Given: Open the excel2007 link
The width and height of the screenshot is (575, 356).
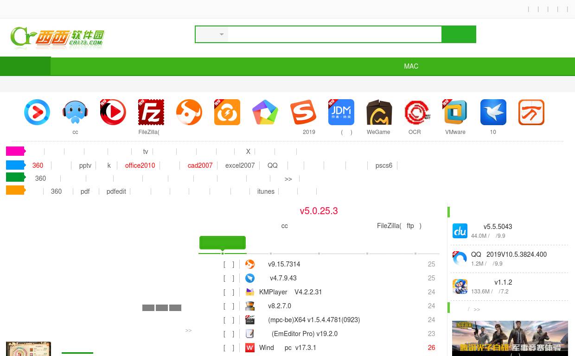Looking at the screenshot, I should tap(240, 165).
